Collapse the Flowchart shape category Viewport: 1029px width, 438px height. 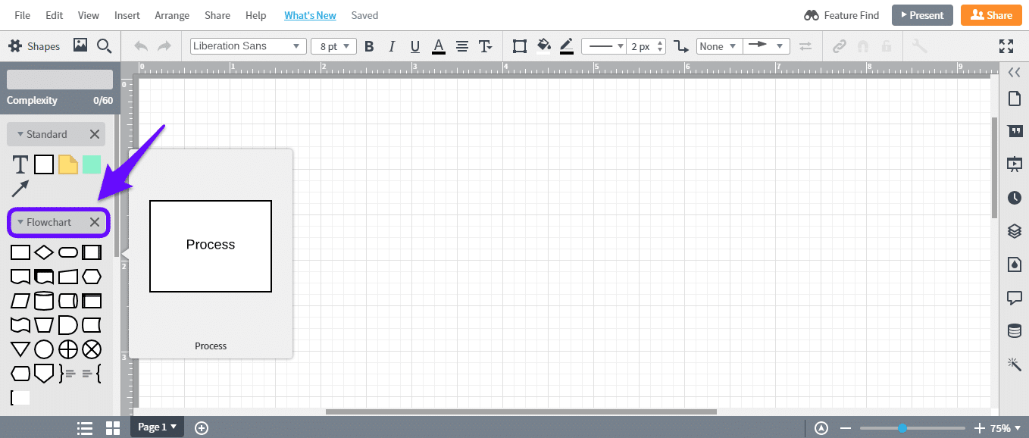(x=20, y=222)
